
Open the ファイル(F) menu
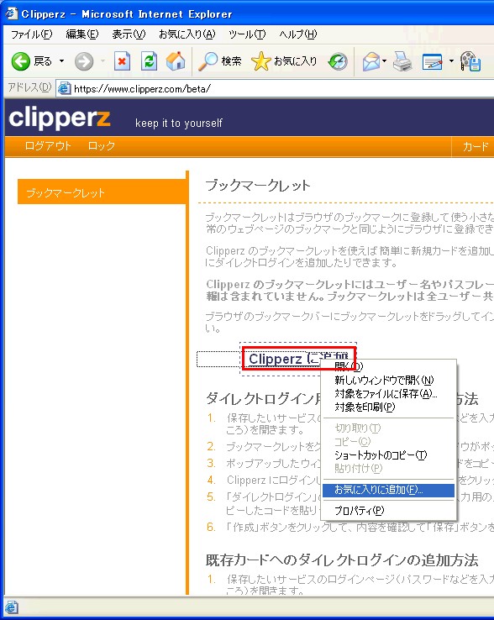tap(31, 34)
